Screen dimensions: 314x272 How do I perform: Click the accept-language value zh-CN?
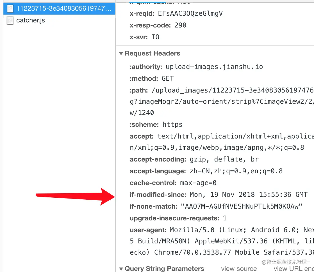(236, 171)
